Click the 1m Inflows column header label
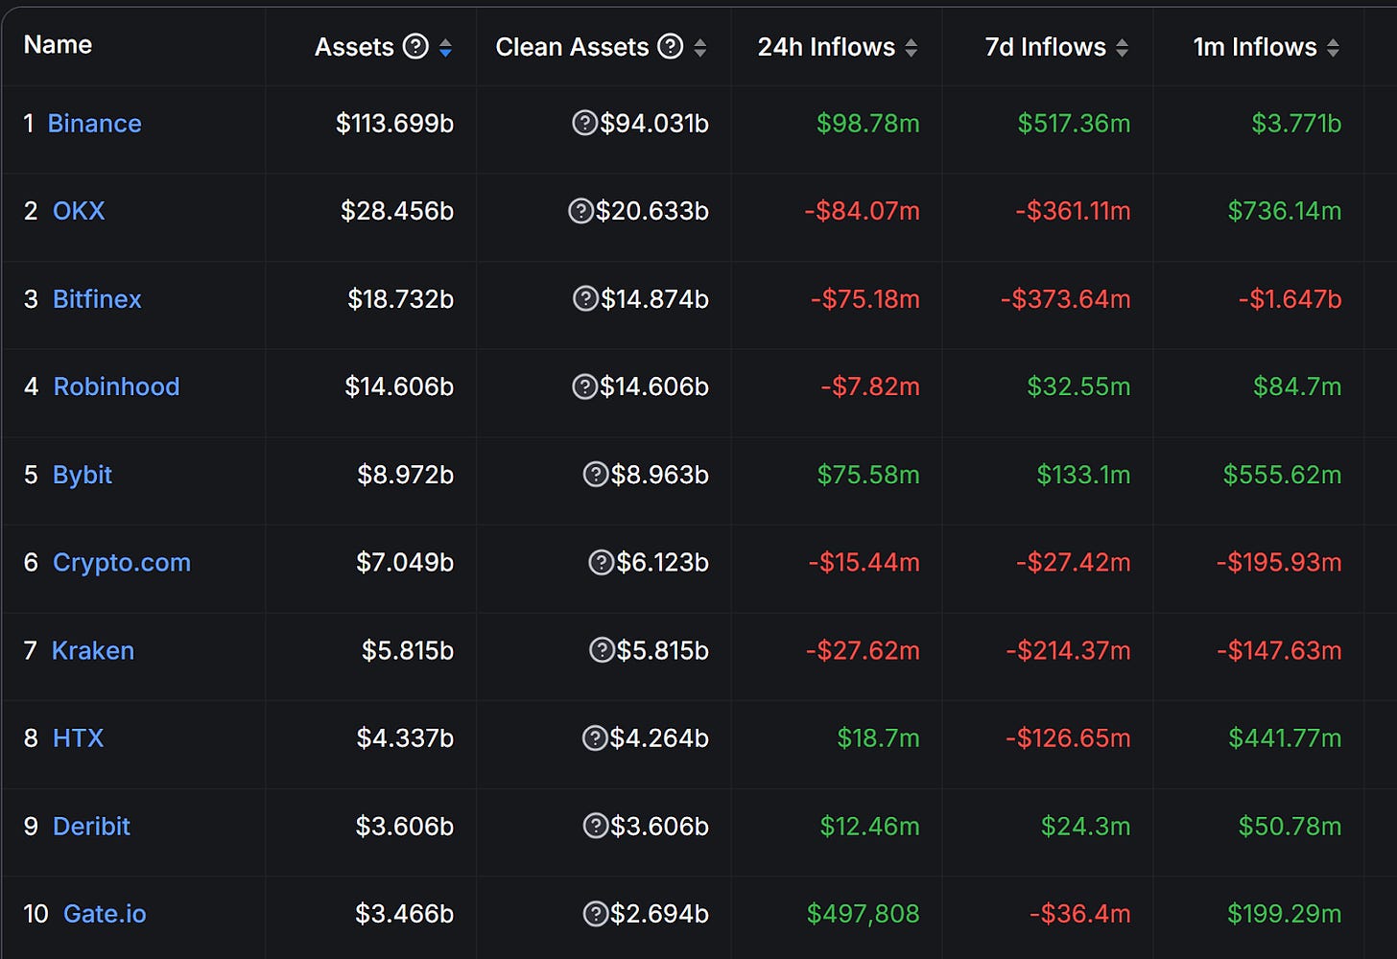This screenshot has width=1397, height=959. (x=1255, y=47)
